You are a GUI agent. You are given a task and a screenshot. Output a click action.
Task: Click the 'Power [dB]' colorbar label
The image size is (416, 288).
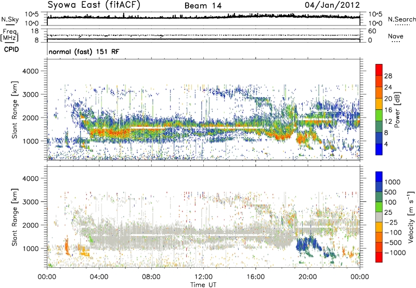pyautogui.click(x=397, y=110)
